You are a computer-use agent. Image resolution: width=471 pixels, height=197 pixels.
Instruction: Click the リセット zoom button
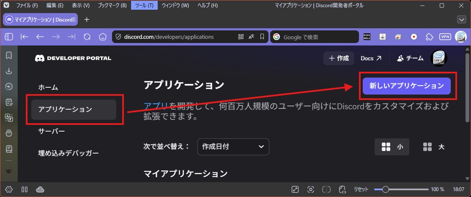point(361,189)
